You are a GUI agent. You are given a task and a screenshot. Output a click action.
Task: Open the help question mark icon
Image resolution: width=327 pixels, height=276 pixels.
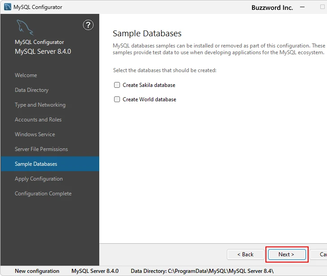[88, 25]
